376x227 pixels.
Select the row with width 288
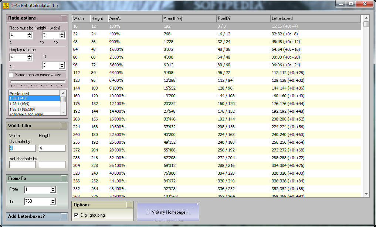click(216, 158)
